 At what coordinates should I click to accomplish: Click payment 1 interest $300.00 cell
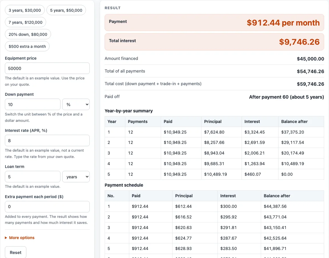pos(239,206)
